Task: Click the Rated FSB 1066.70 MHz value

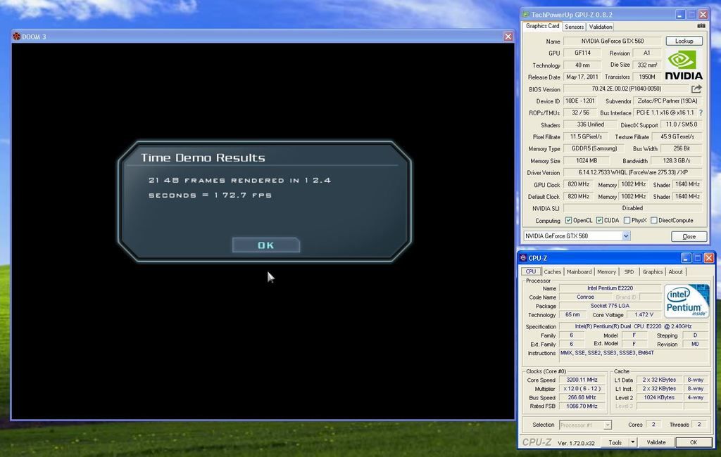Action: click(x=582, y=406)
